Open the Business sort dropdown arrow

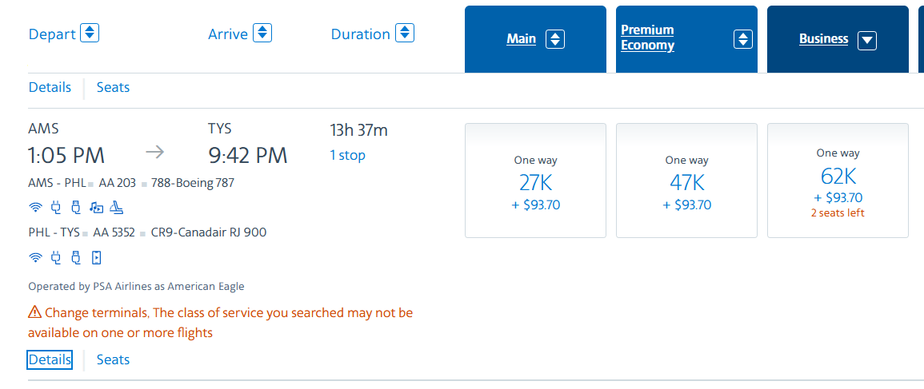867,41
